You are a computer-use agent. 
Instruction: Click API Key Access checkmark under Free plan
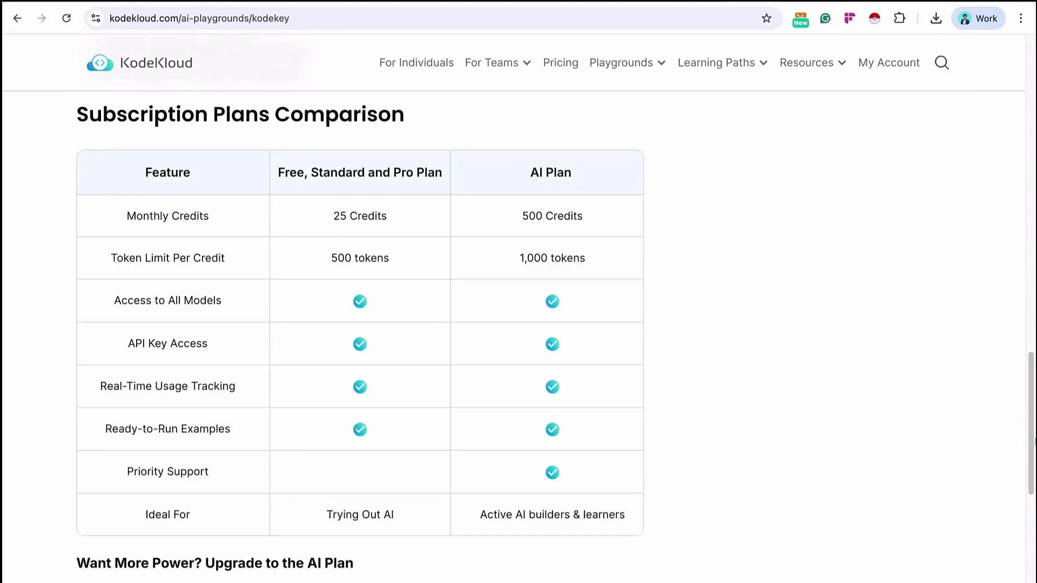pos(360,344)
